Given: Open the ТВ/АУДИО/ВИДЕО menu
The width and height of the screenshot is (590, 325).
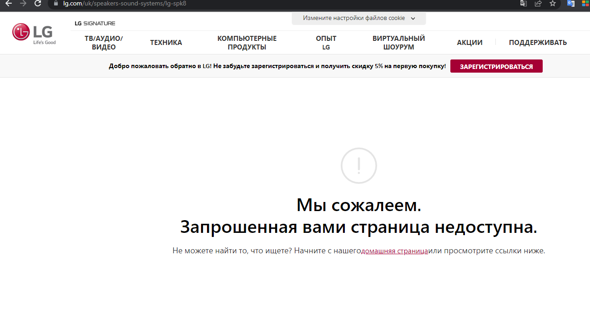Looking at the screenshot, I should coord(104,43).
